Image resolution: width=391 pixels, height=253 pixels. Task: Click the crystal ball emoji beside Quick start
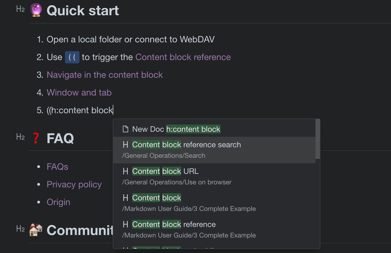click(x=36, y=10)
